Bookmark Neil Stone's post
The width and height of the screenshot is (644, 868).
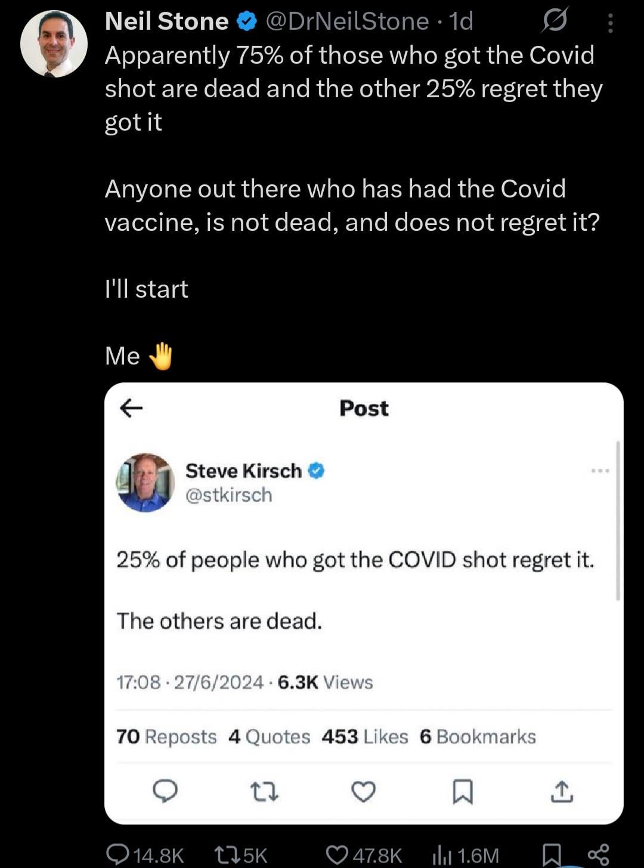tap(552, 855)
